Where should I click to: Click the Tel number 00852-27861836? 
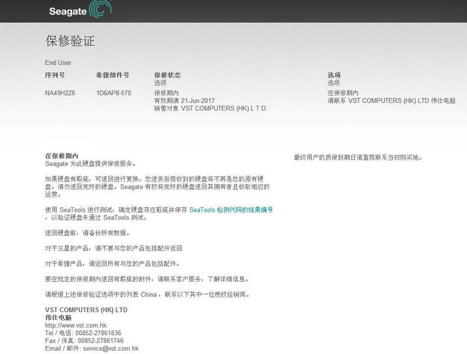point(100,333)
